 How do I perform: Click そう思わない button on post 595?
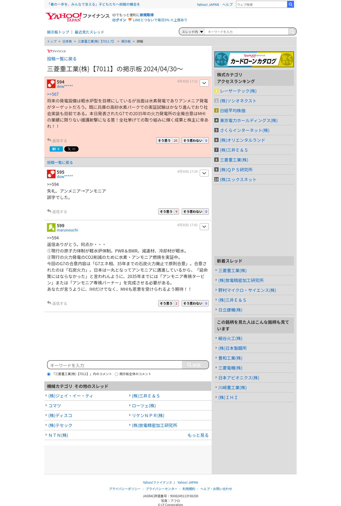pos(195,211)
